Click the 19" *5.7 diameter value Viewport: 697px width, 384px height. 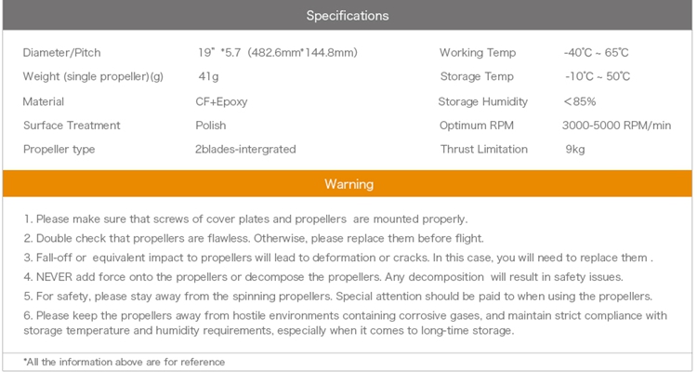coord(276,53)
